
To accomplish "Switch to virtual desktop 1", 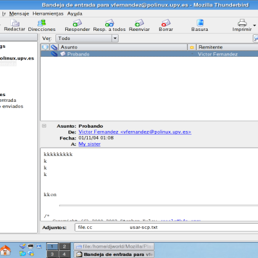I will 52,246.
